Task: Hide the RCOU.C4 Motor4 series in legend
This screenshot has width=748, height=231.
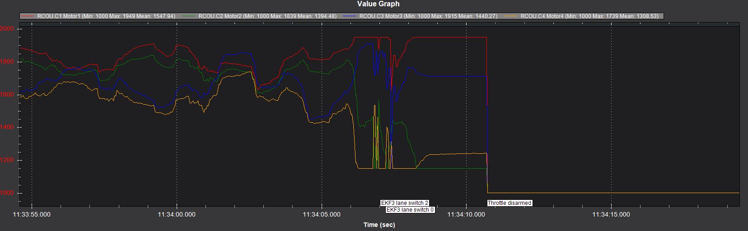Action: pos(589,16)
